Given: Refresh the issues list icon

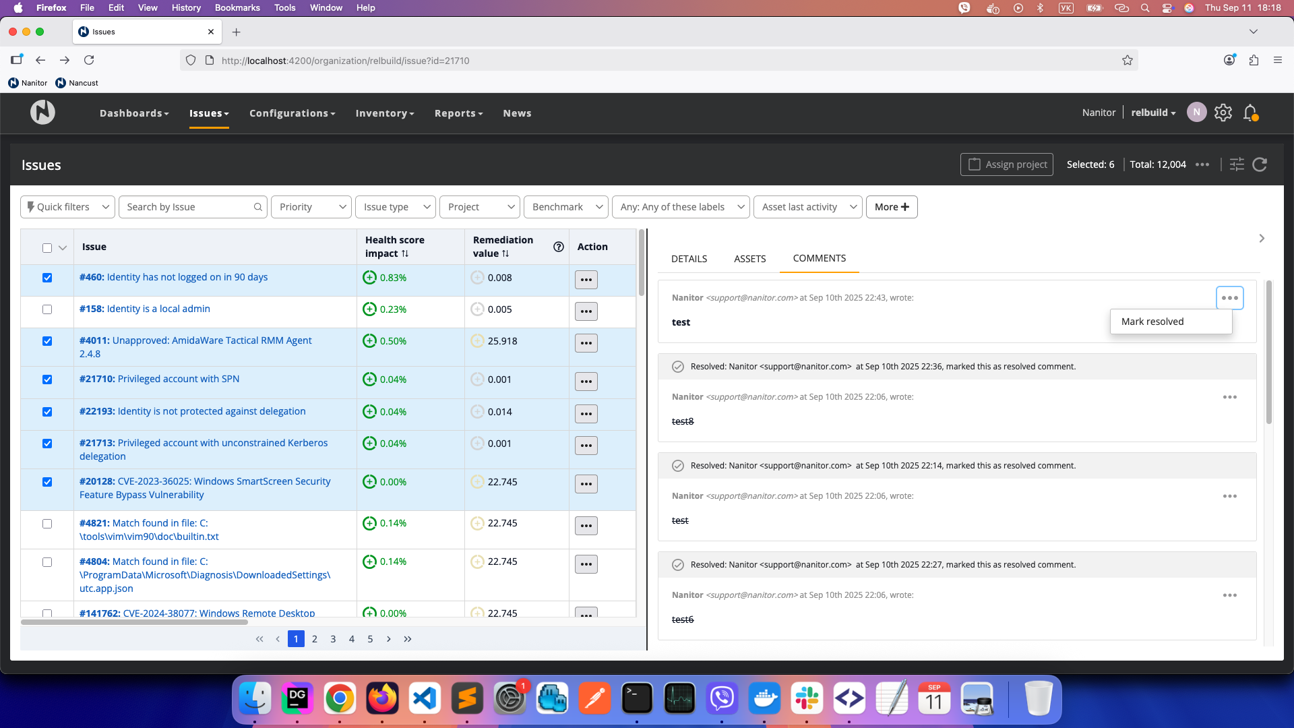Looking at the screenshot, I should pos(1260,164).
